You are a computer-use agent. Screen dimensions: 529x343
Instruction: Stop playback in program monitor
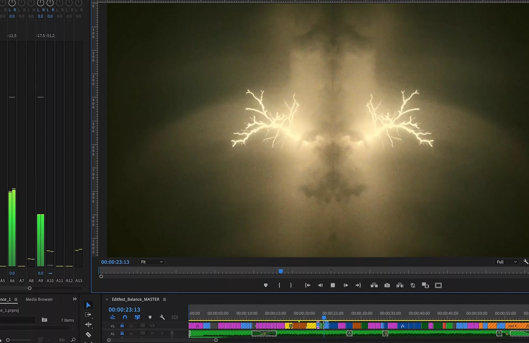pyautogui.click(x=333, y=285)
